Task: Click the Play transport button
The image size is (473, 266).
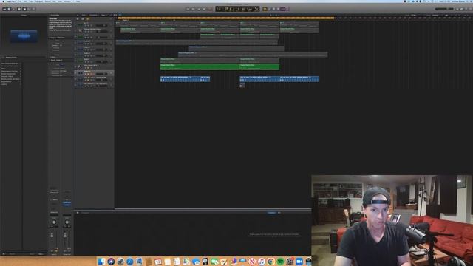Action: click(x=204, y=9)
